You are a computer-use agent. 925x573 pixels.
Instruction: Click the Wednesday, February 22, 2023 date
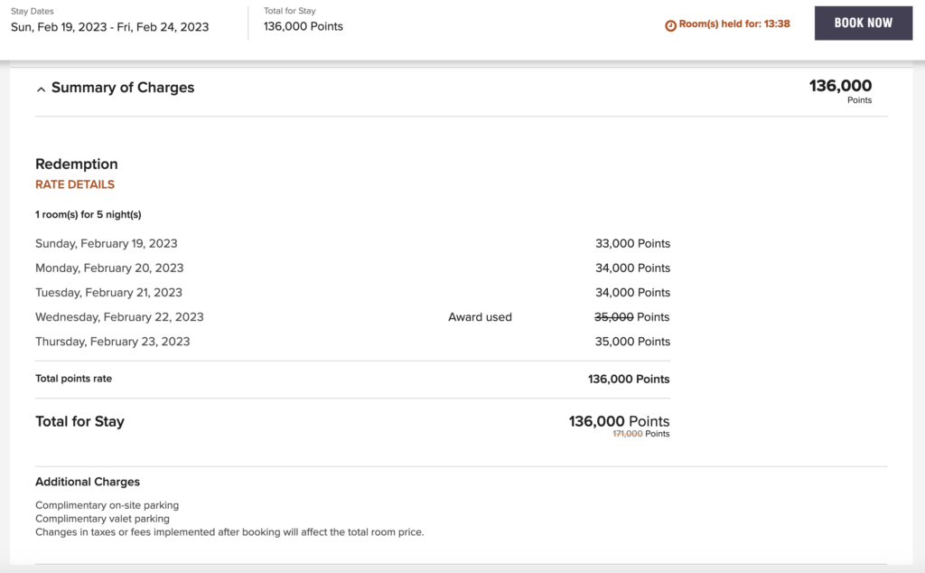[x=119, y=317]
